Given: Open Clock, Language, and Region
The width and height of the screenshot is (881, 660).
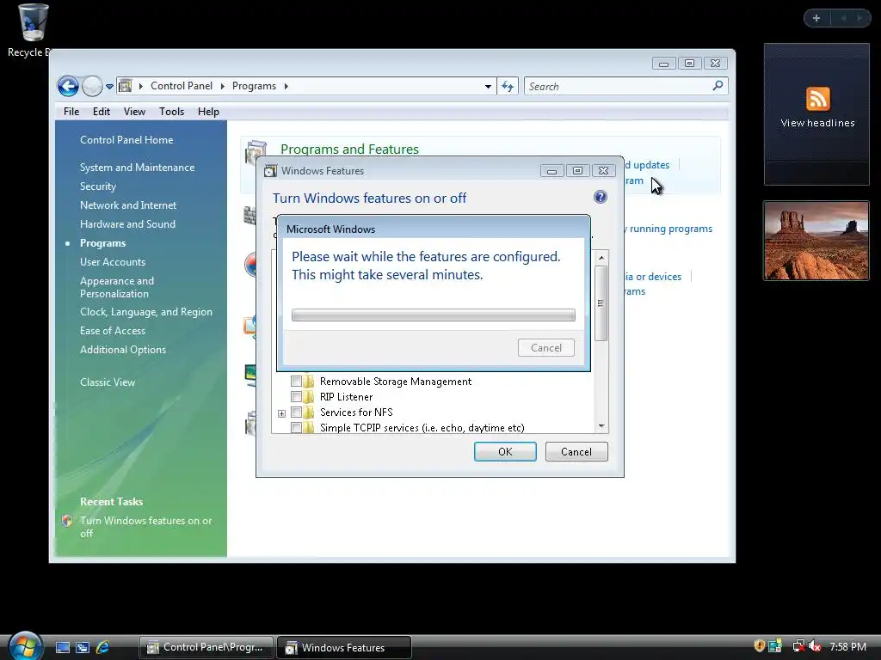Looking at the screenshot, I should [146, 312].
